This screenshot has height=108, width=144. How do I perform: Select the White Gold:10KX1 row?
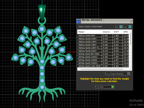[x=103, y=57]
